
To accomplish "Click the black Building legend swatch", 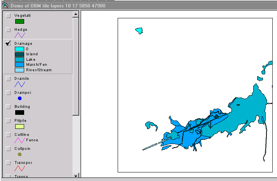I will tap(19, 112).
